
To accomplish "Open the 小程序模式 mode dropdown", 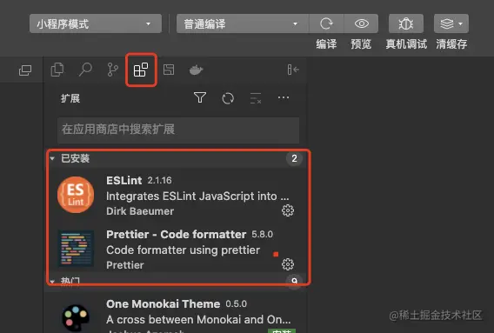I will coord(96,23).
